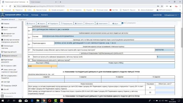Toggle the Авто розрахунок checkbox
This screenshot has width=183, height=103.
click(122, 23)
